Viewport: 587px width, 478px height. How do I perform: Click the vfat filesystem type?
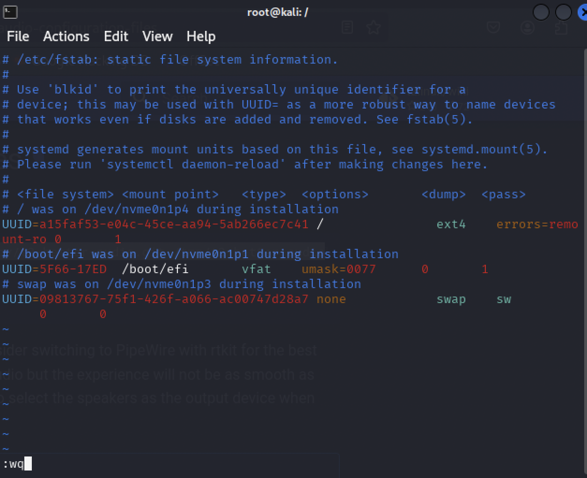coord(256,269)
